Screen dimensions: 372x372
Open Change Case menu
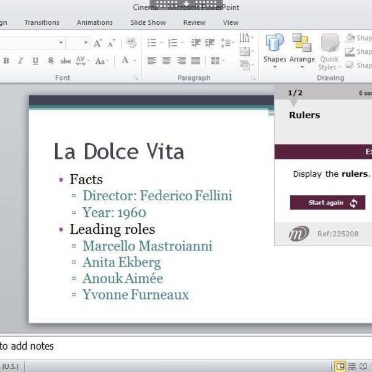pyautogui.click(x=102, y=61)
